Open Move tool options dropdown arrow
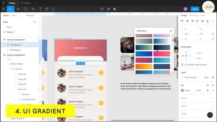This screenshot has width=217, height=122. click(x=13, y=9)
